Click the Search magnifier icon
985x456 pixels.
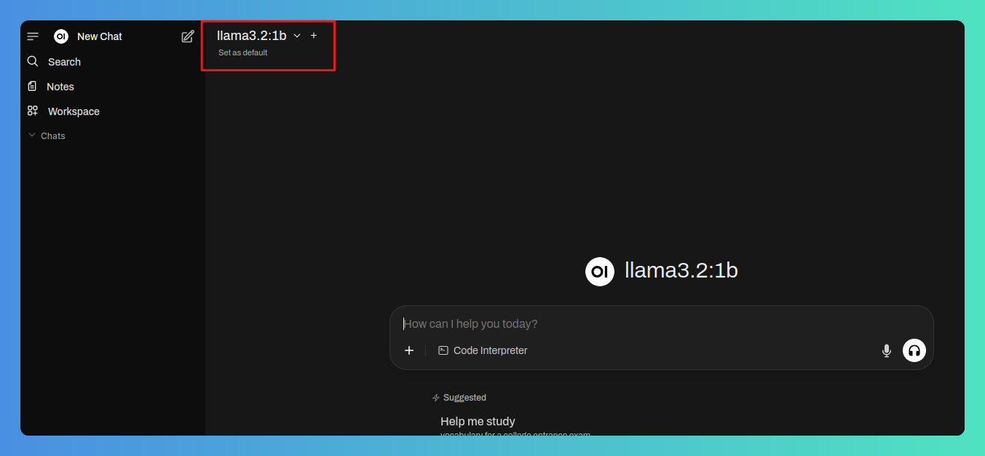(33, 62)
